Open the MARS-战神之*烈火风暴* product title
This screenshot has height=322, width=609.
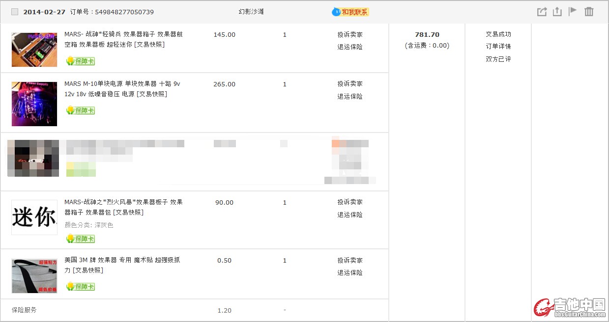pyautogui.click(x=124, y=207)
